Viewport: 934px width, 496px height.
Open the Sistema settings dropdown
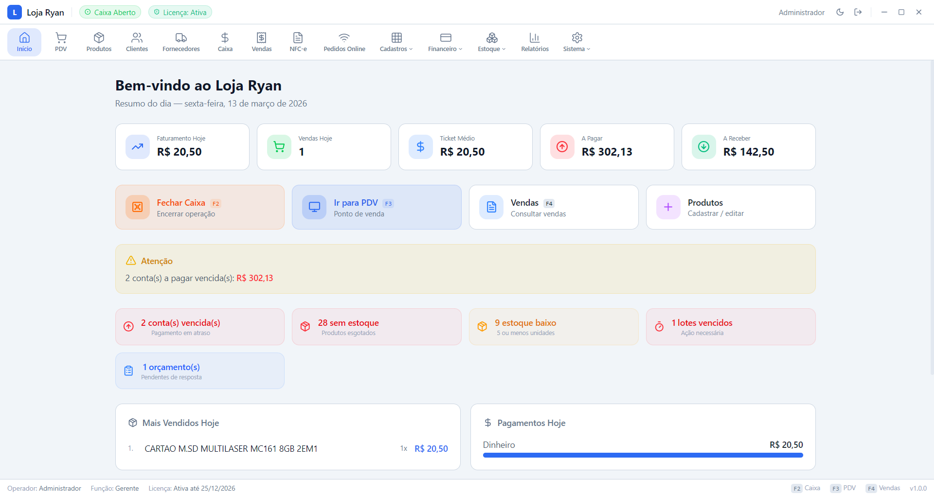(x=576, y=42)
